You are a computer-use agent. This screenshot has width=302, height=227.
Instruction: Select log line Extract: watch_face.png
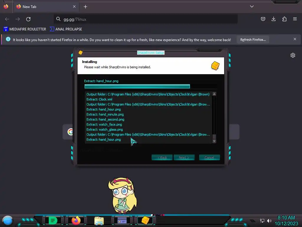click(x=104, y=124)
